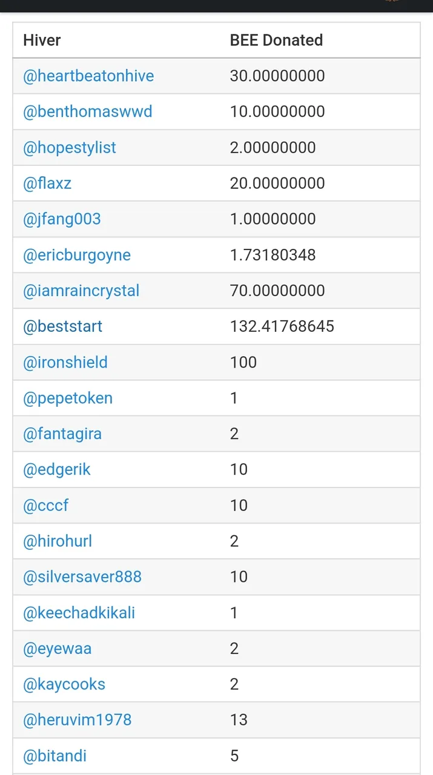Open the @edgerik profile link
Viewport: 433px width, 775px height.
point(57,469)
